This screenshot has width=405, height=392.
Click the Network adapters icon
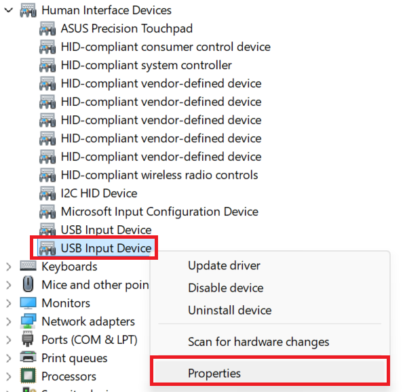click(x=28, y=321)
